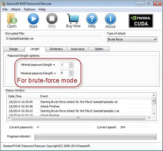This screenshot has height=151, width=163.
Task: Click the gray Stop icon
Action: pyautogui.click(x=52, y=18)
